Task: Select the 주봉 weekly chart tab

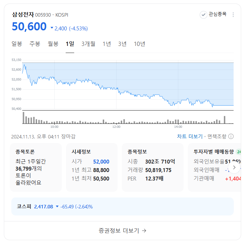Action: (x=35, y=44)
